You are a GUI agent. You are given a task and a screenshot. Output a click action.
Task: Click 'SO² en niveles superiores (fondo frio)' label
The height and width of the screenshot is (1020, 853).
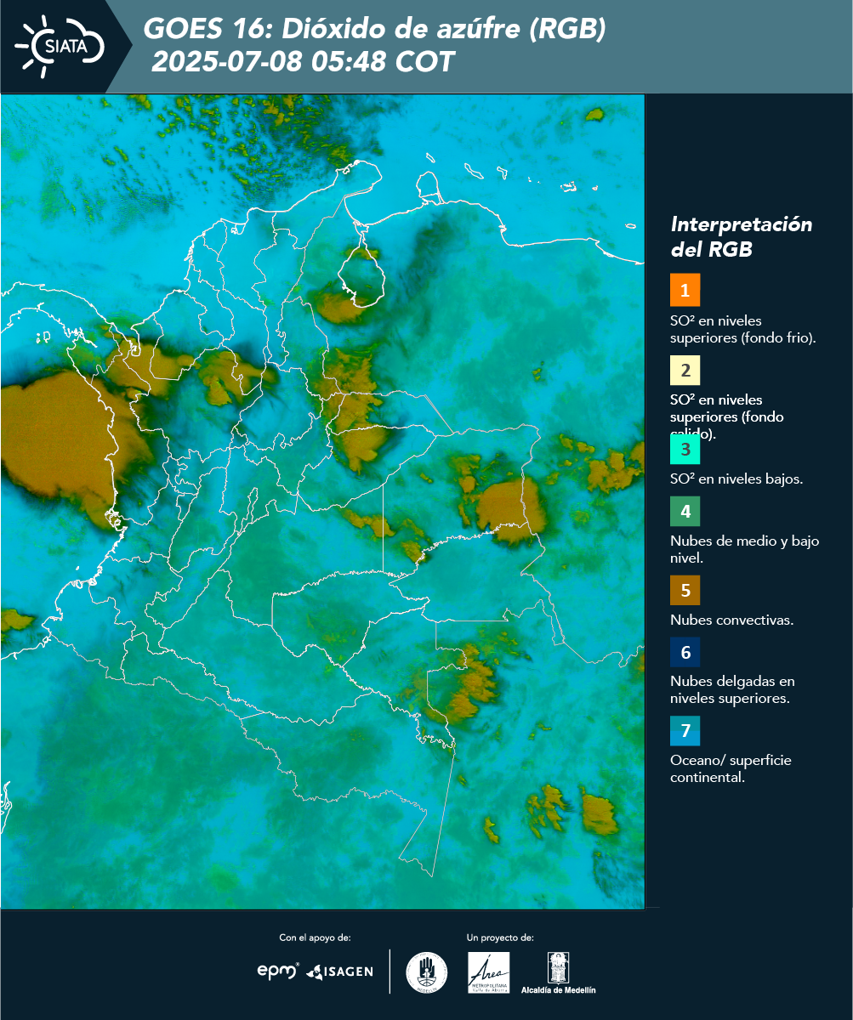(x=743, y=329)
